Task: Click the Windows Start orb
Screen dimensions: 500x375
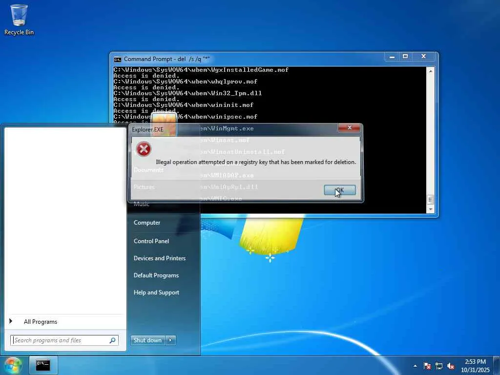Action: click(x=13, y=365)
